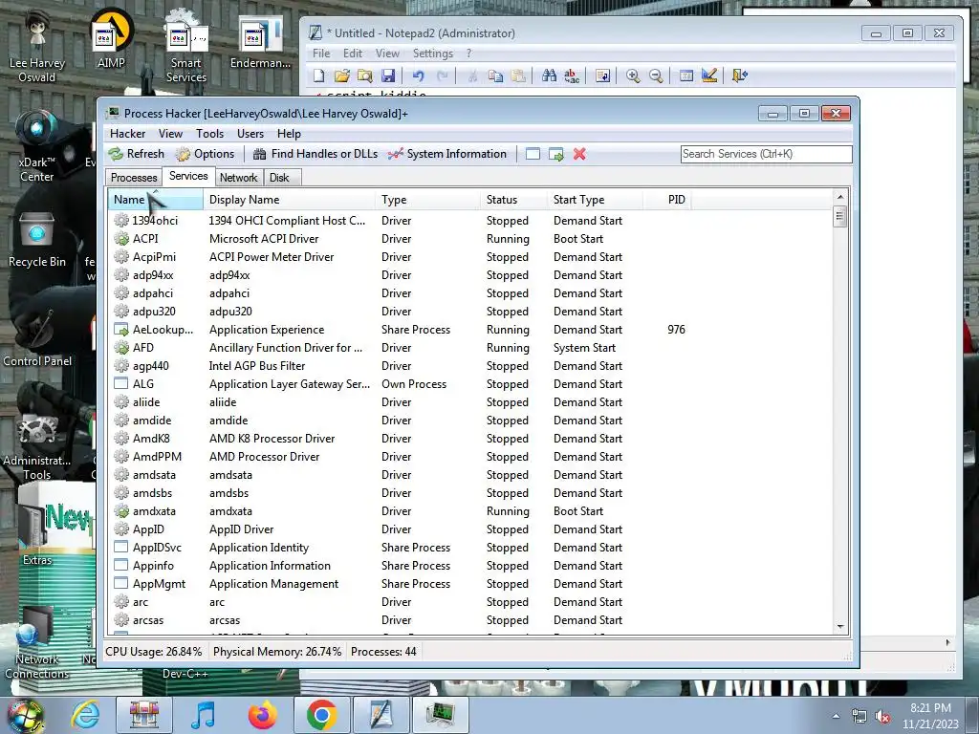Screen dimensions: 979x734
Task: Click Refresh in Process Hacker toolbar
Action: click(x=136, y=154)
